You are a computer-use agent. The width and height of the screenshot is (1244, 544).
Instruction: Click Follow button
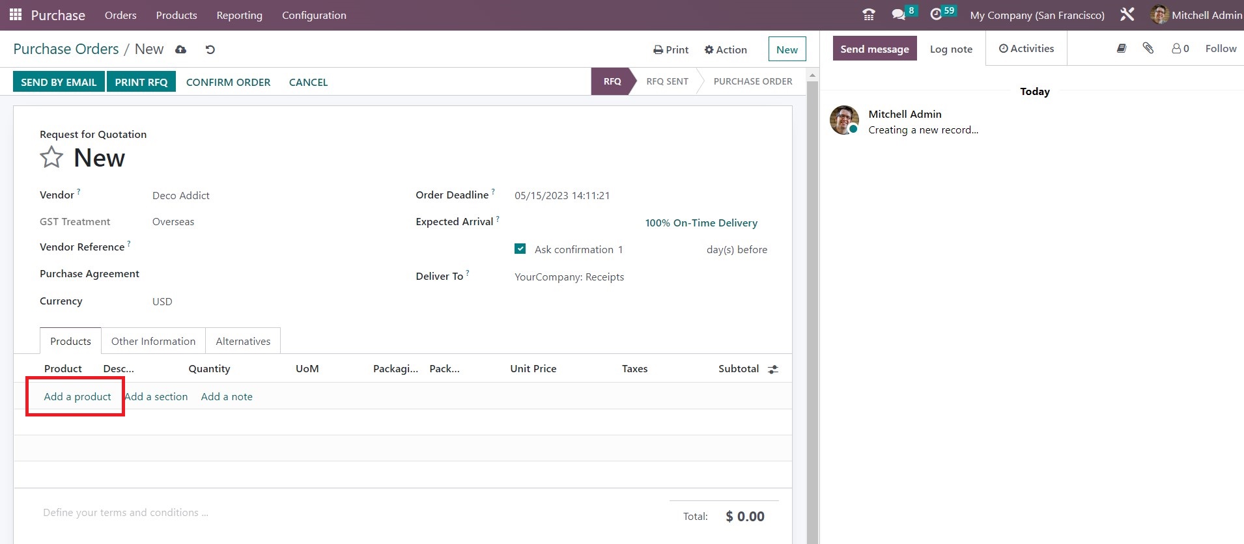1221,49
